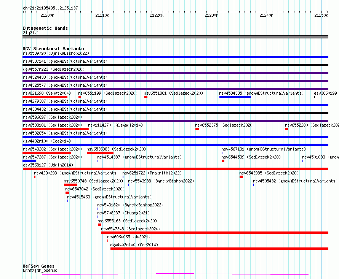Screen dimensions: 339x279
Task: Select nsv6547348 (Sedlazeck2020) label
Action: [131, 229]
